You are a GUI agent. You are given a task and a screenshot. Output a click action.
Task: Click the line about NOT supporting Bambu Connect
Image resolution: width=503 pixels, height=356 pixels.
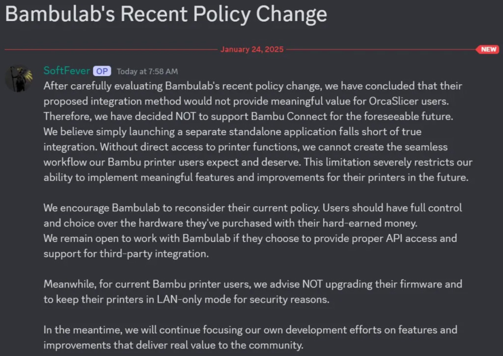(x=248, y=116)
